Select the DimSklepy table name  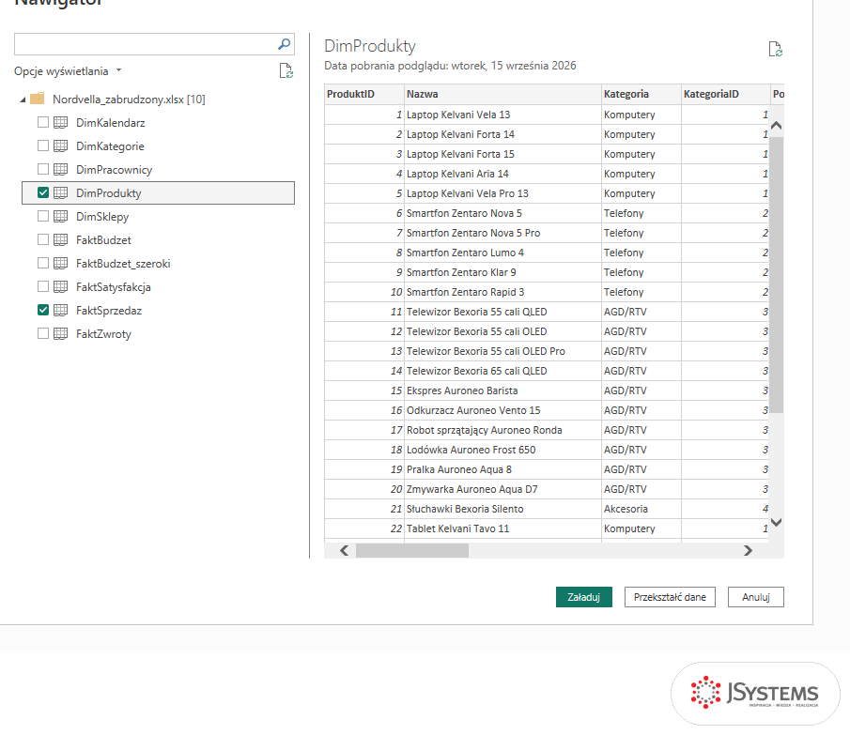tap(102, 217)
